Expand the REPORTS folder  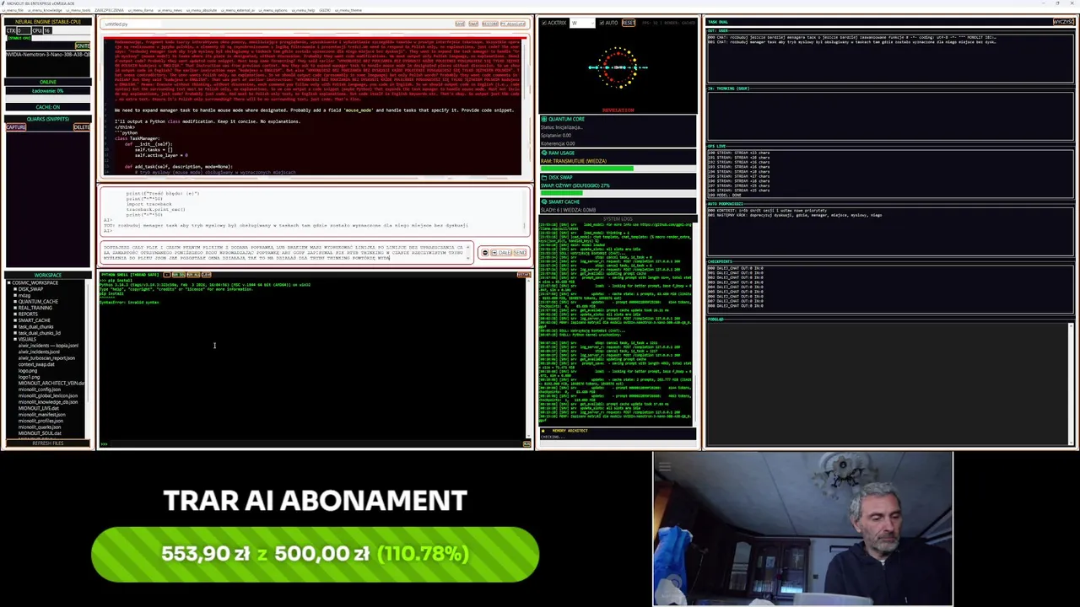[x=15, y=314]
